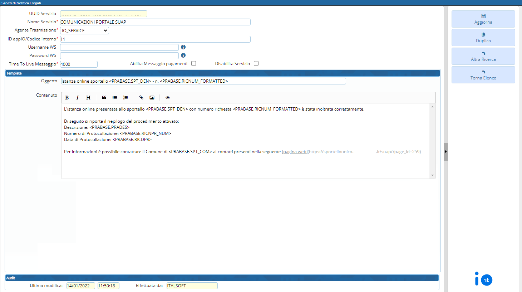
Task: Insert an image using the picture icon
Action: (x=152, y=98)
